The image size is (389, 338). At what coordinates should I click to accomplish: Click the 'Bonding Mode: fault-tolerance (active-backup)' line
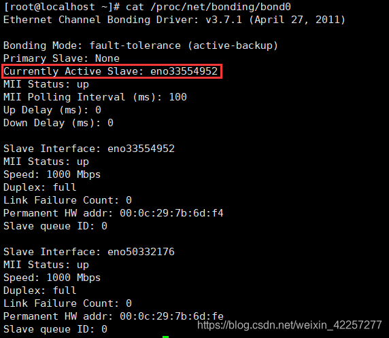coord(140,45)
